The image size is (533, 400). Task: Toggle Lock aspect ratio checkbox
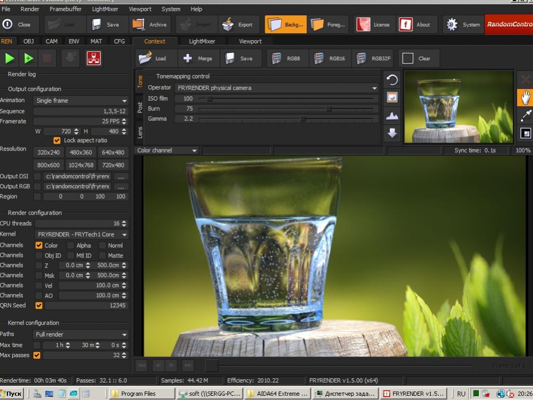click(x=57, y=140)
